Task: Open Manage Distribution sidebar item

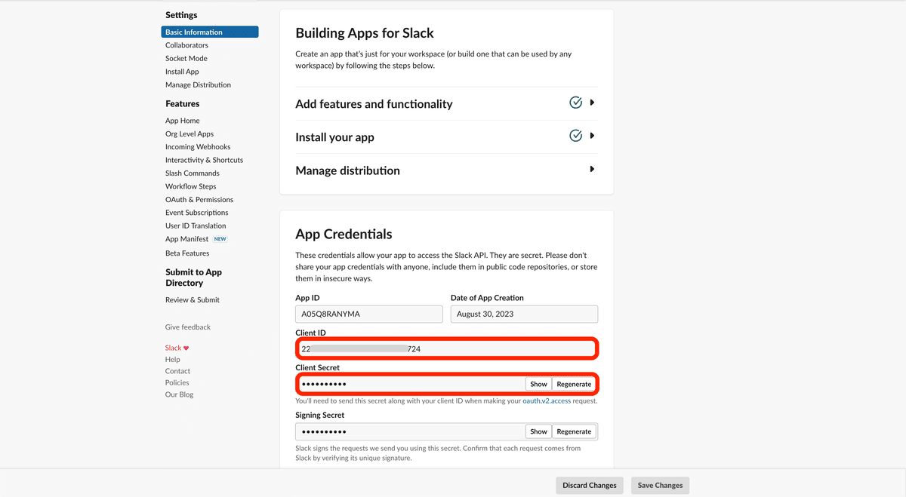Action: (x=198, y=84)
